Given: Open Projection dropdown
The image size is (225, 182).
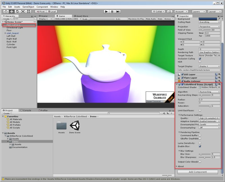Looking at the screenshot, I should point(209,27).
